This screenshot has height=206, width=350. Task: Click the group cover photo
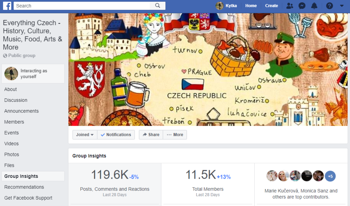(x=208, y=69)
